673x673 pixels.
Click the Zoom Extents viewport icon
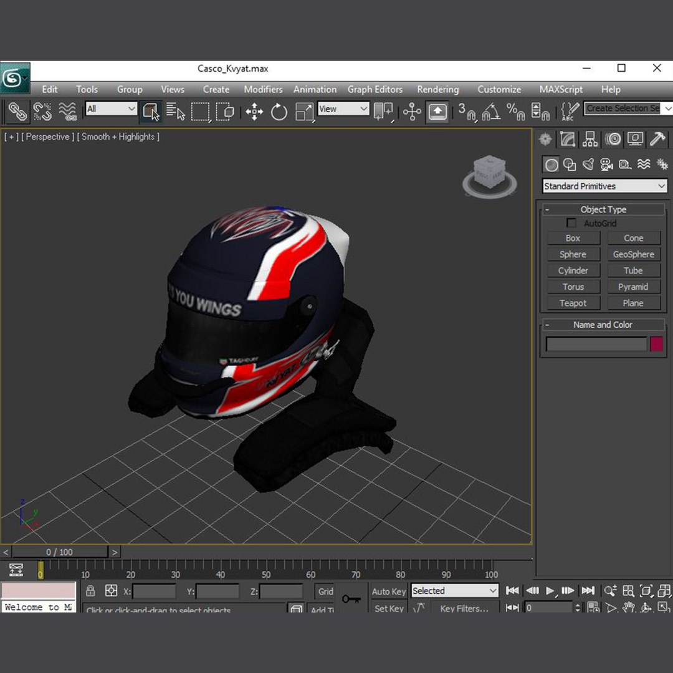646,591
